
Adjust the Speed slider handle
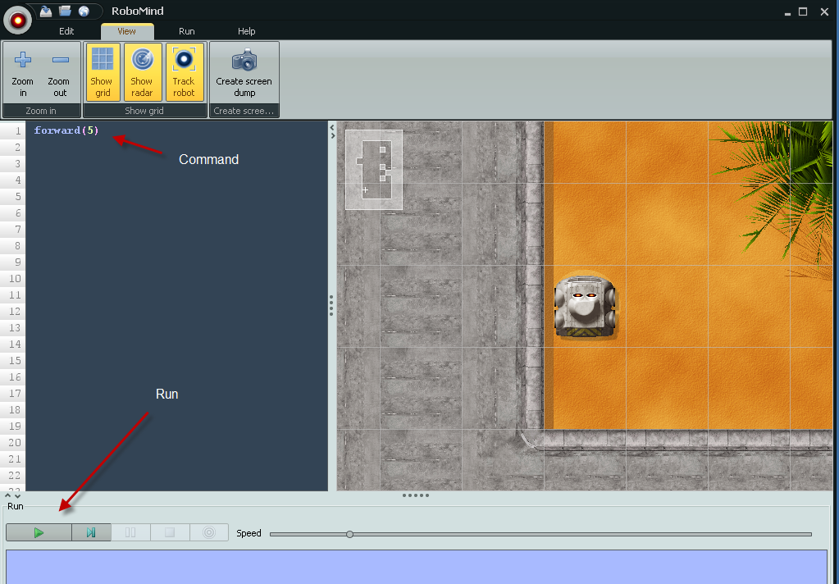(x=349, y=534)
